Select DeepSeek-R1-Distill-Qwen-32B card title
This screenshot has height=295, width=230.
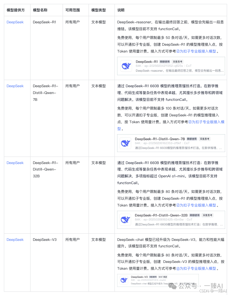(x=161, y=215)
